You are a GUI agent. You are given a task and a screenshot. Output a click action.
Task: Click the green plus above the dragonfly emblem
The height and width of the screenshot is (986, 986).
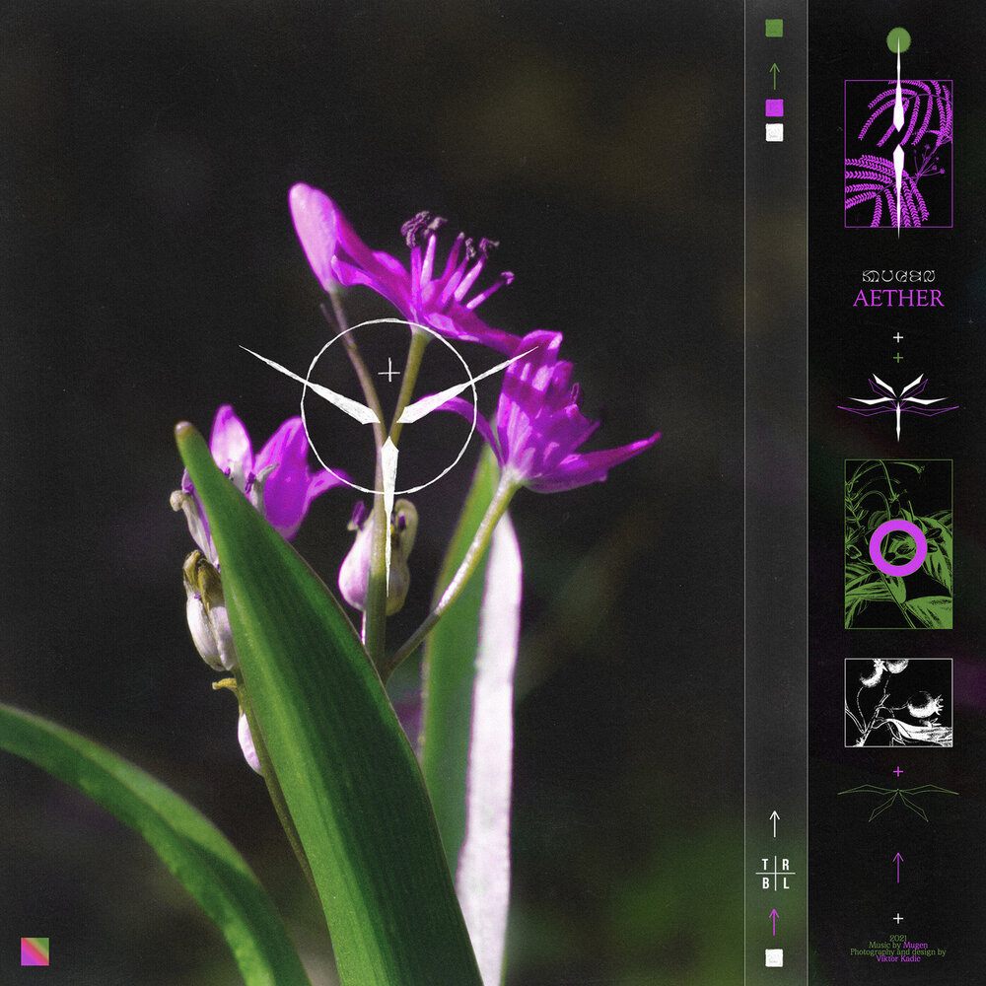click(897, 360)
